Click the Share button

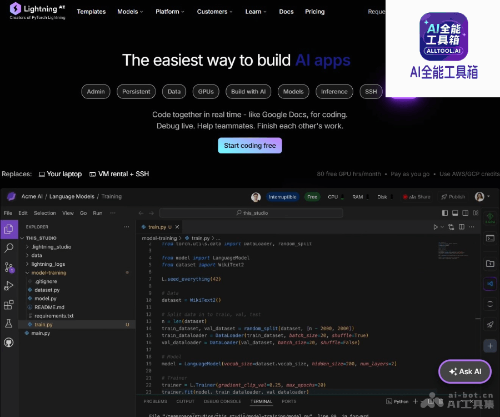click(x=417, y=197)
